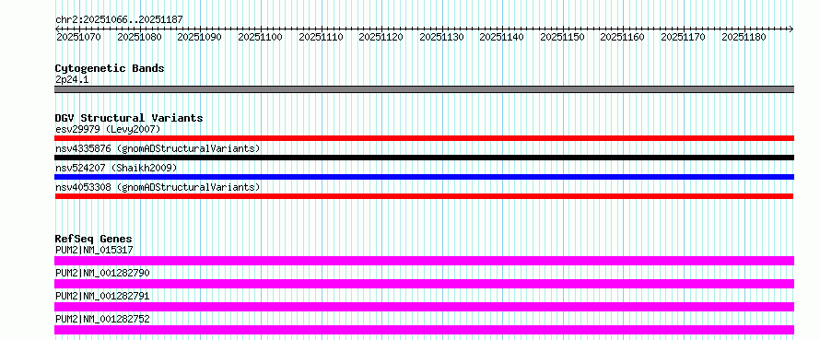Click the nsv524207 (Shaikh2009) label

[116, 168]
